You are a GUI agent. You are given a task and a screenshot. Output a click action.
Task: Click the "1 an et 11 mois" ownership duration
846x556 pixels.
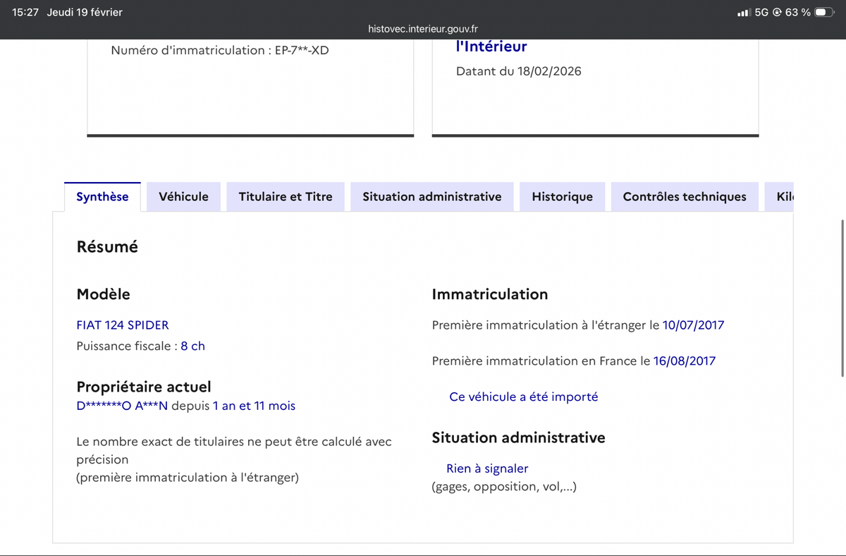(254, 406)
